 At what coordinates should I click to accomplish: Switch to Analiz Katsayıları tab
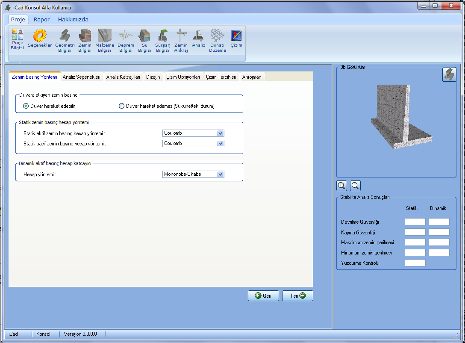(123, 77)
